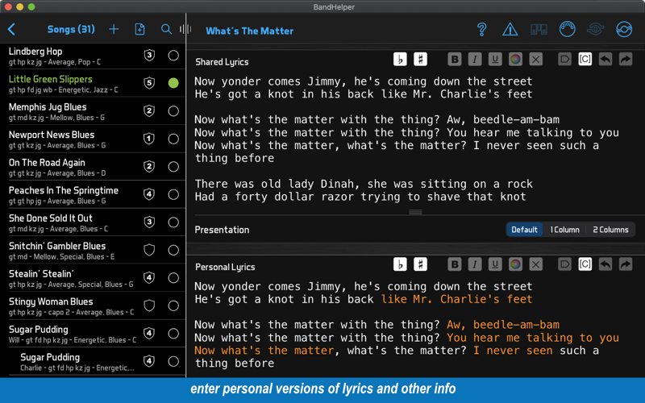
Task: Toggle selection circle for Snitchin' Gambler Blues
Action: [173, 250]
